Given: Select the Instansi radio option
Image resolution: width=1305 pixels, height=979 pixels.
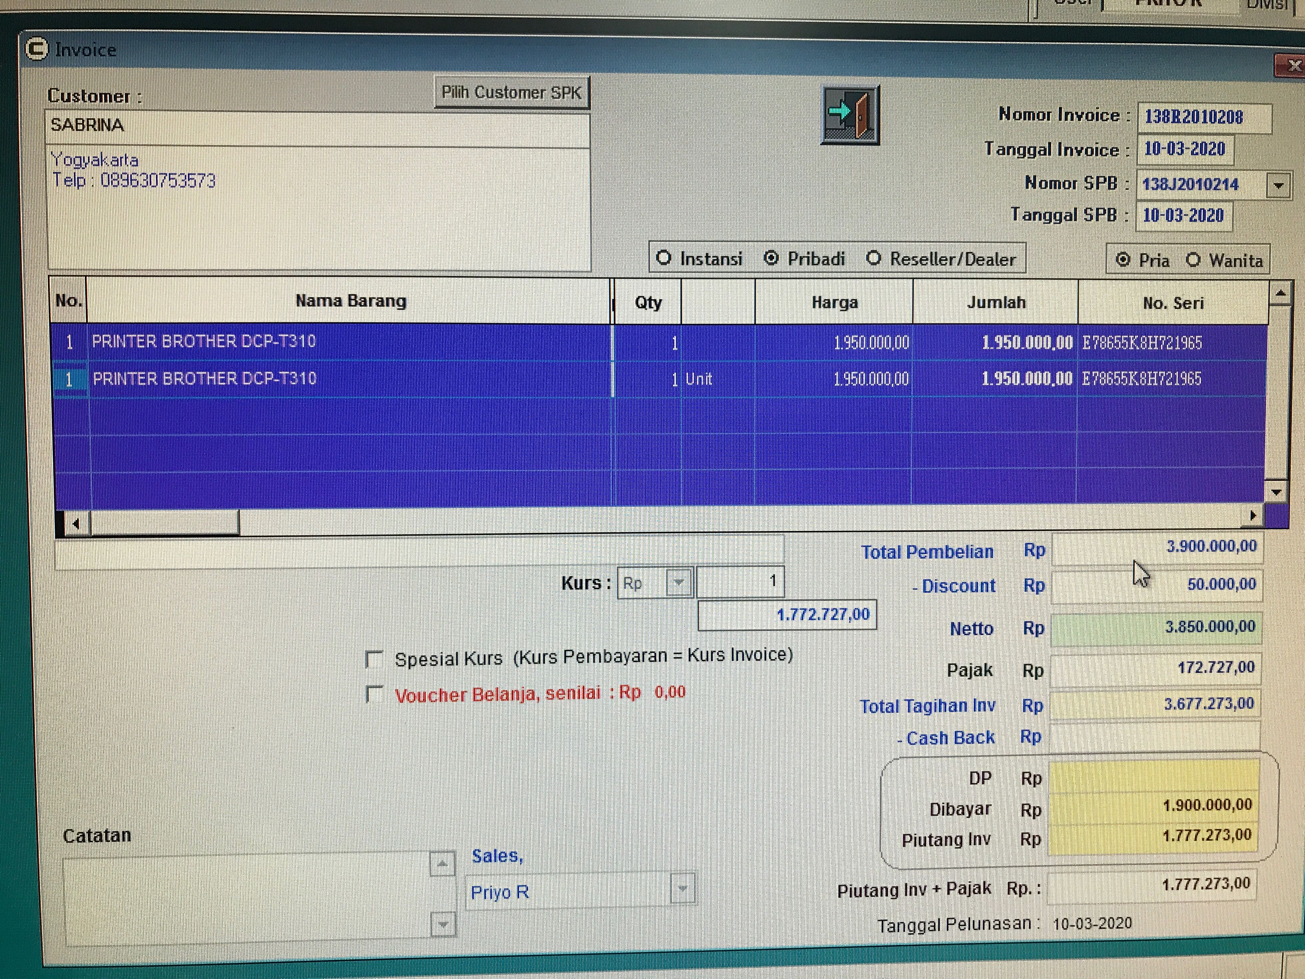Looking at the screenshot, I should (664, 258).
